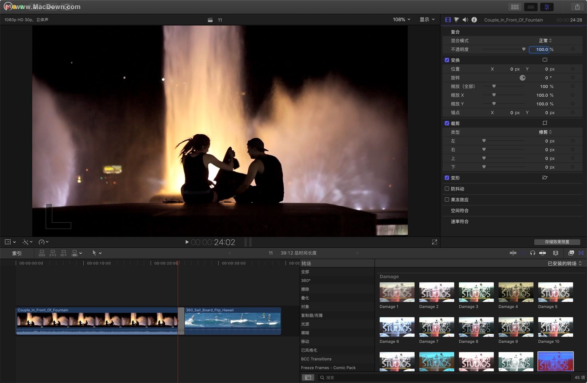Viewport: 587px width, 383px height.
Task: Open the Video inspector filmstrip icon
Action: [x=448, y=20]
